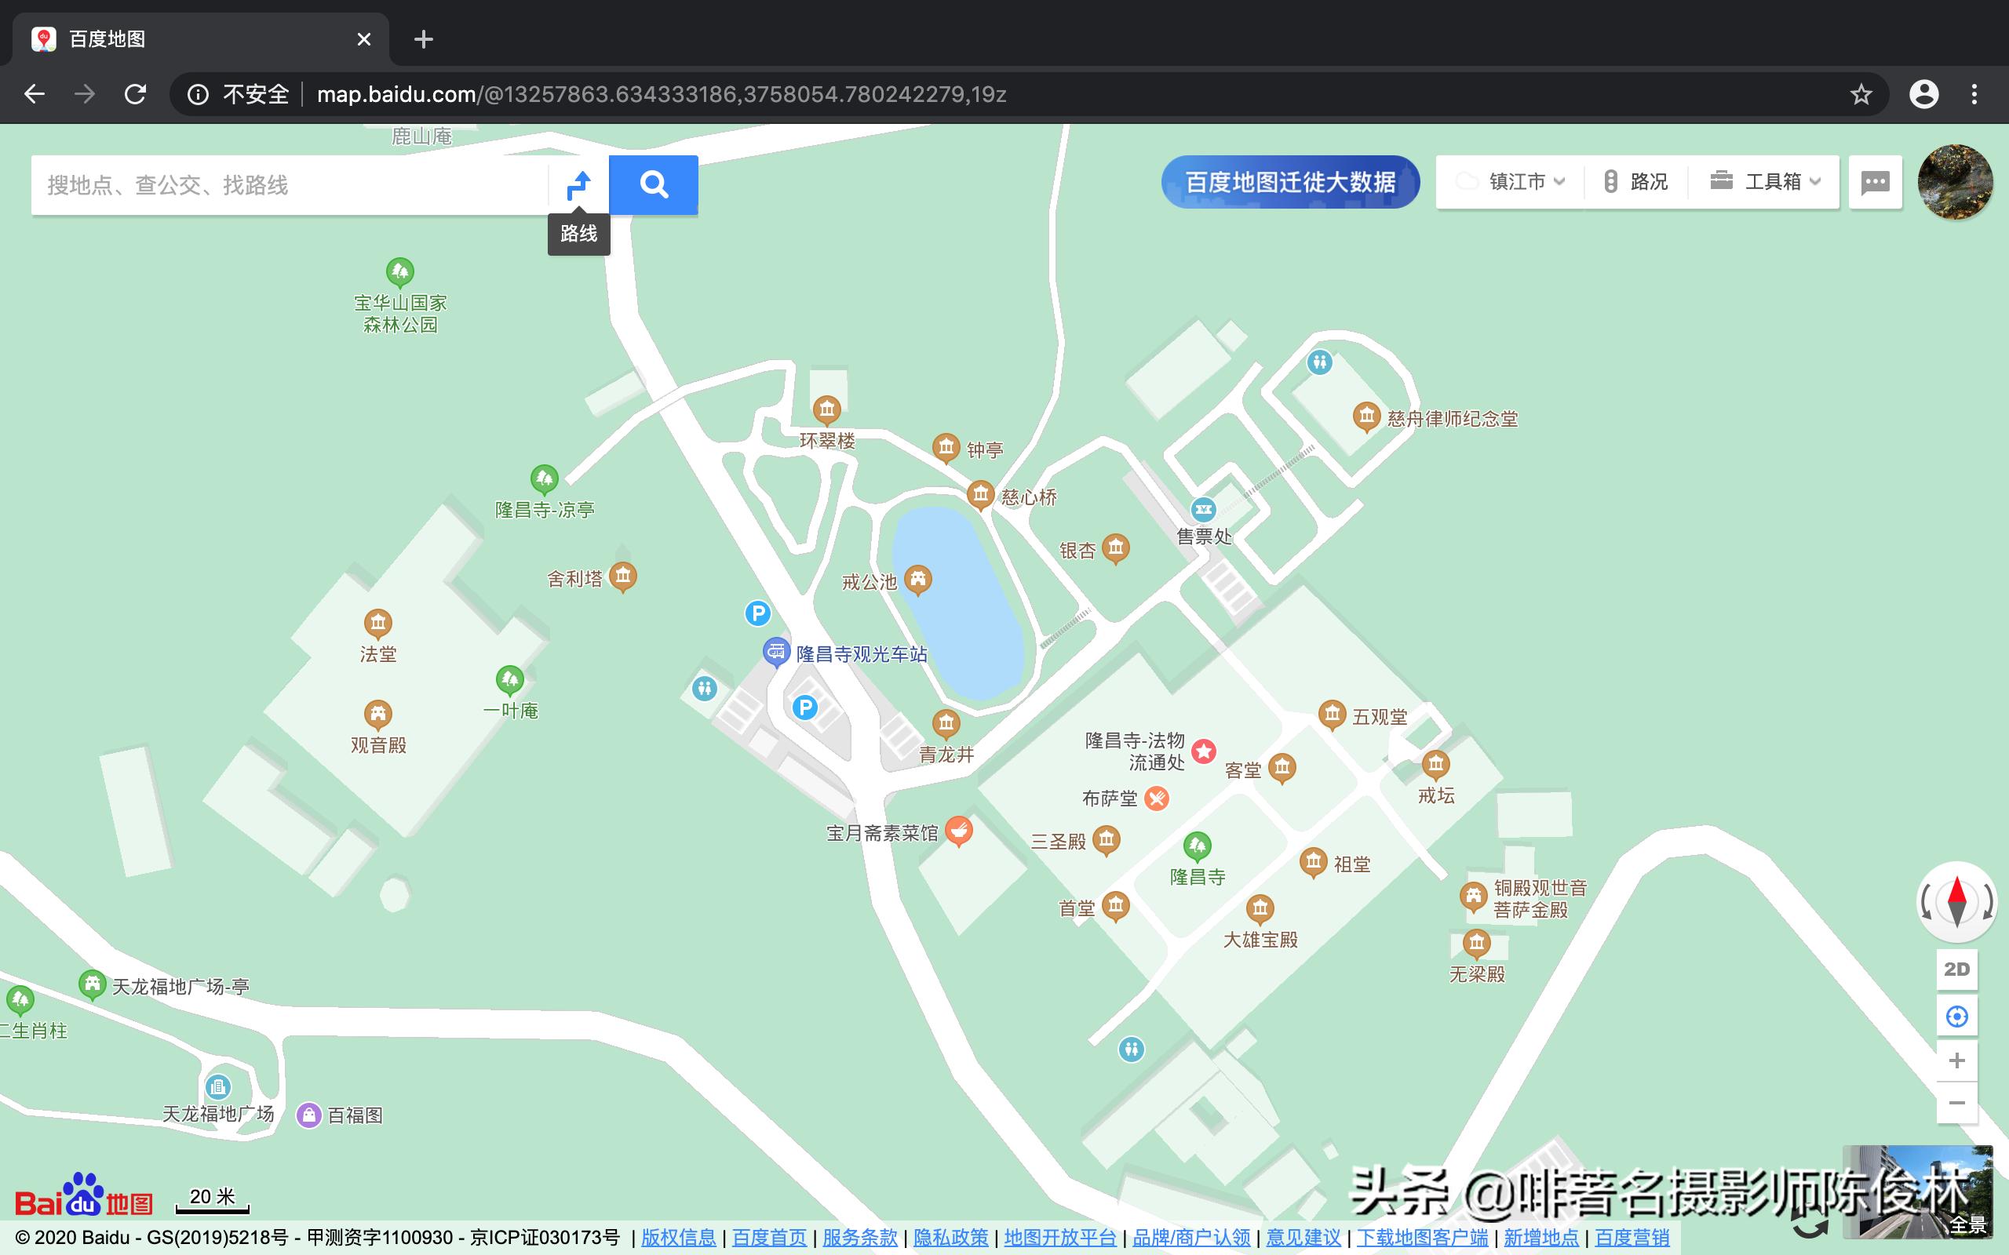The image size is (2009, 1255).
Task: Open the feedback message bubble icon
Action: 1876,182
